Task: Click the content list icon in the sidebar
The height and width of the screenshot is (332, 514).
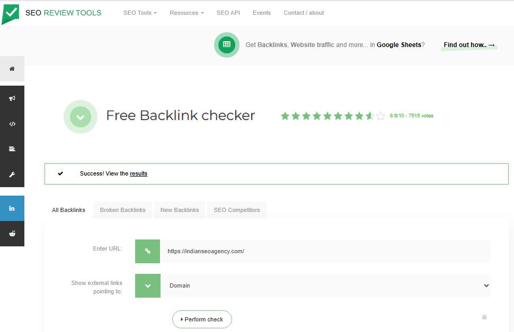Action: 12,149
